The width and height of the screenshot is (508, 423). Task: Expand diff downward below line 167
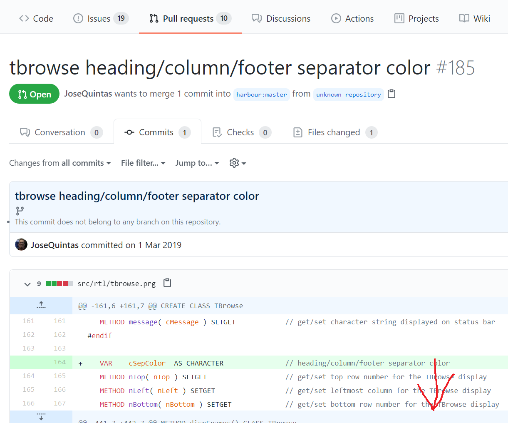(x=41, y=417)
